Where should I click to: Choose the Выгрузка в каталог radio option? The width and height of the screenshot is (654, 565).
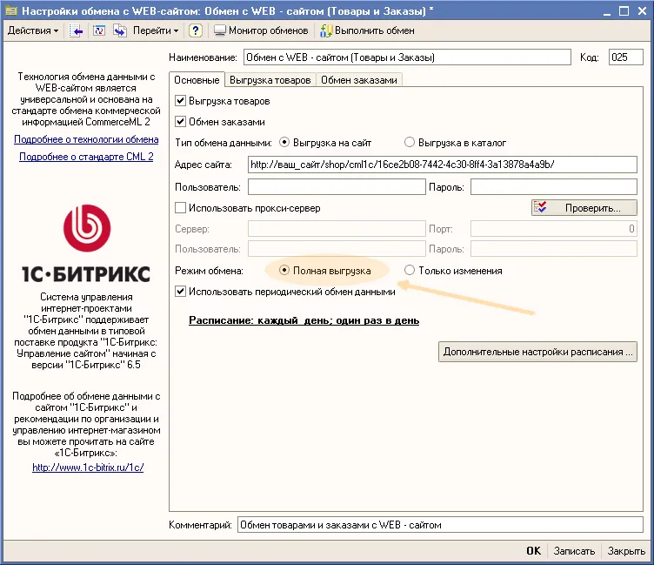pos(410,142)
